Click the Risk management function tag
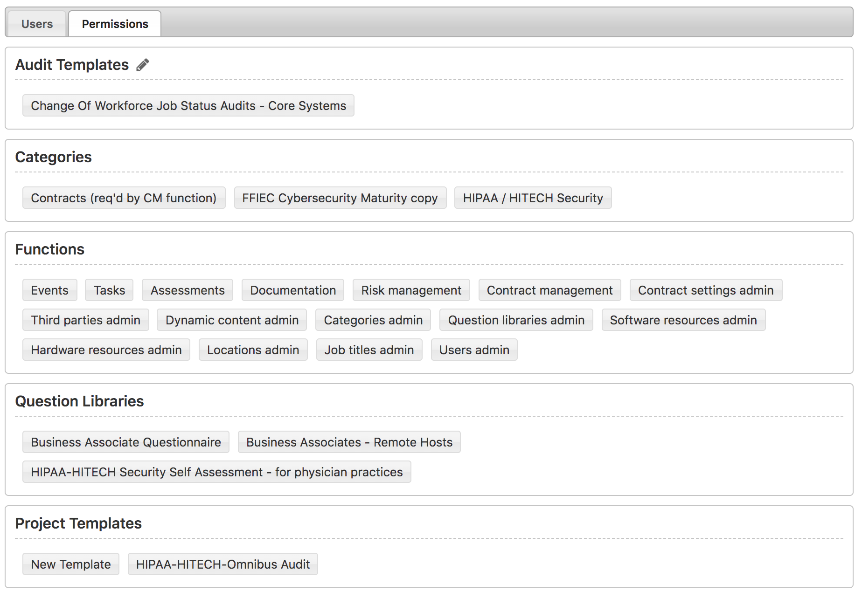 pos(411,290)
